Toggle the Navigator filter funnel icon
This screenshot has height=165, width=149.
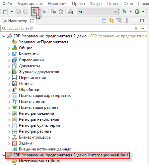coord(119,21)
